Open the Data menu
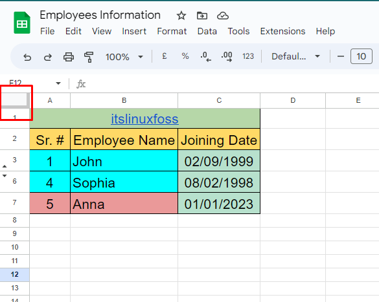Screen dimensions: 379x302 [207, 31]
